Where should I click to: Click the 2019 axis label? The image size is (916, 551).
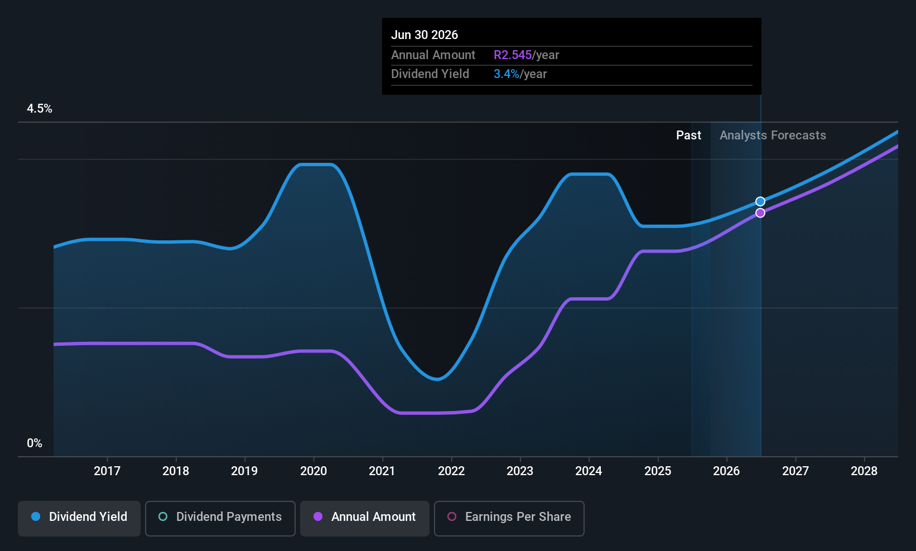click(x=244, y=471)
